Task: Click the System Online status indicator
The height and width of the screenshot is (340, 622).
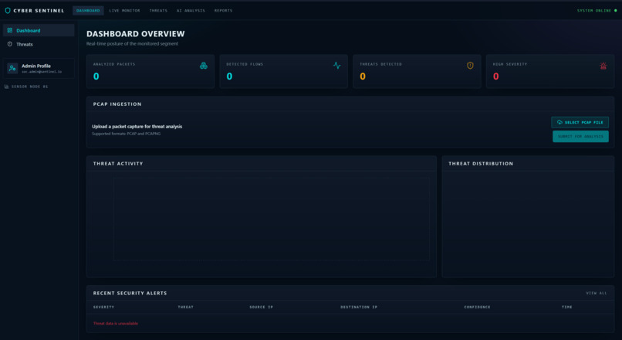Action: click(x=597, y=11)
